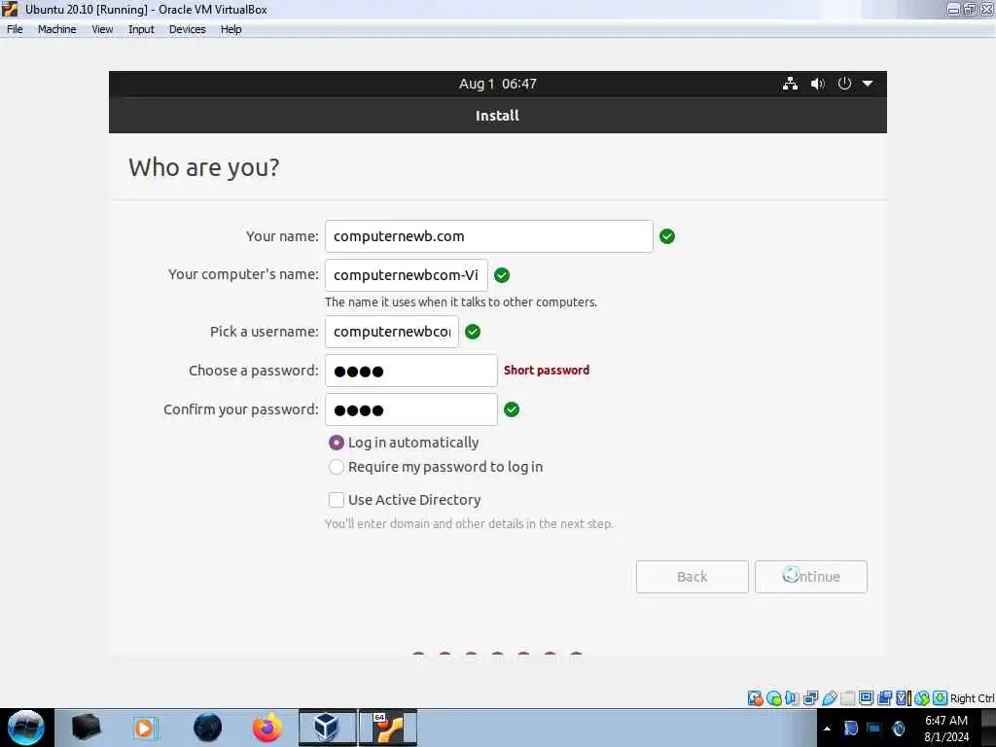Click the Ubuntu power icon in top bar
Screen dimensions: 996x747
tap(844, 84)
